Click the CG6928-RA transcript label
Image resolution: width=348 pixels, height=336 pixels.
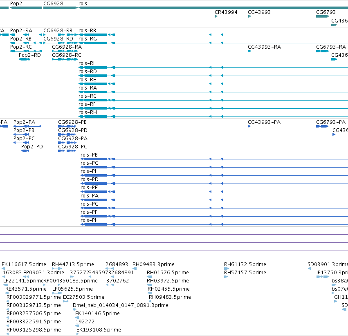pos(67,47)
